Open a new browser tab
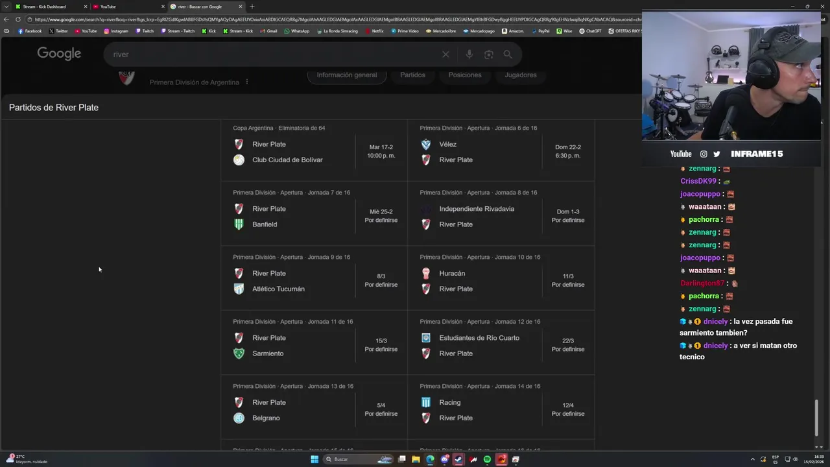This screenshot has height=467, width=830. (x=252, y=6)
